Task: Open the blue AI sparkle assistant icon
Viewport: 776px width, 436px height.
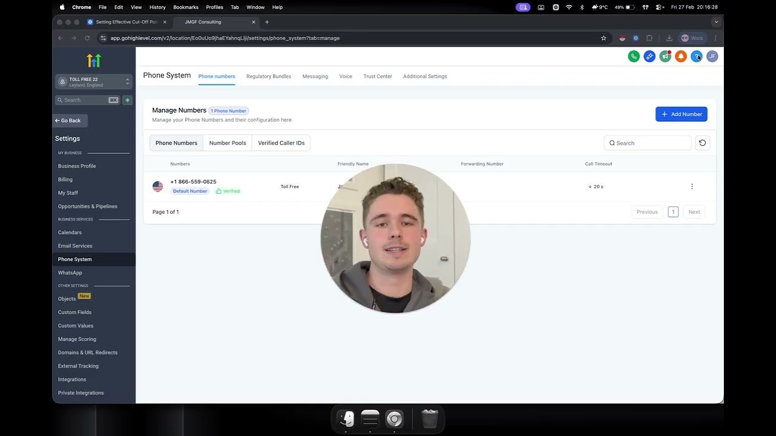Action: (649, 56)
